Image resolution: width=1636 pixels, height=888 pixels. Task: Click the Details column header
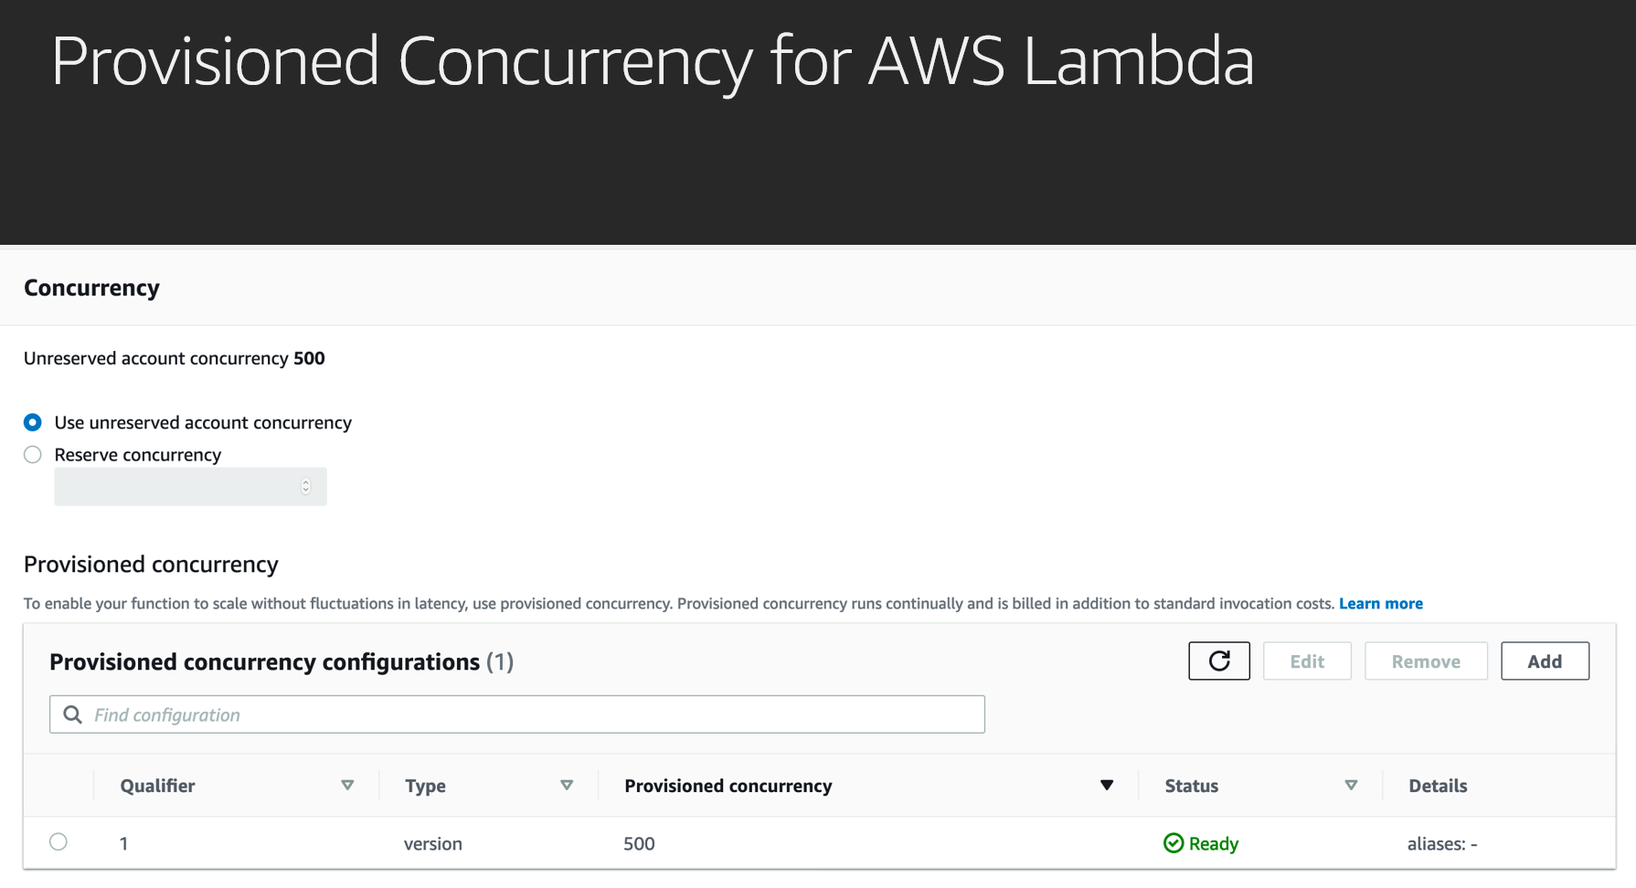click(1438, 786)
